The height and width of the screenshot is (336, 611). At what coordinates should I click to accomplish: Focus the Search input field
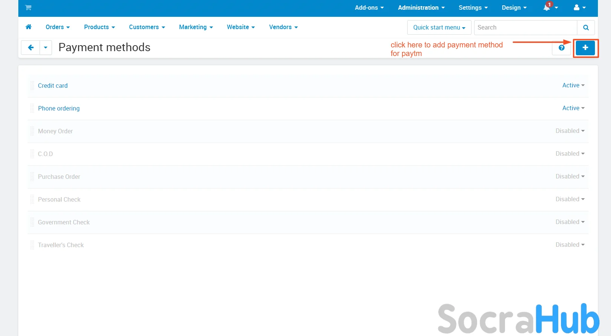(x=525, y=28)
